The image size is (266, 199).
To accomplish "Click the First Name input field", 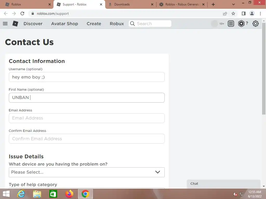I will 87,98.
